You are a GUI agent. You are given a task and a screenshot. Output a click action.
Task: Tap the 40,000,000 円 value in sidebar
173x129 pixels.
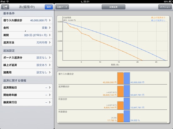point(39,20)
